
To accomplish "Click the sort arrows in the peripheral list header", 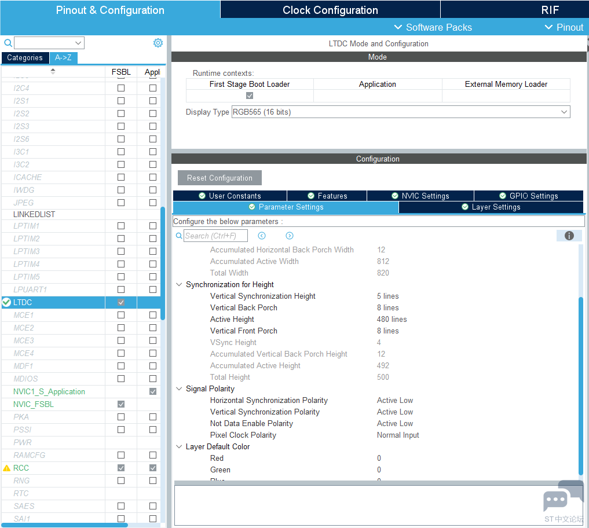I will point(53,71).
